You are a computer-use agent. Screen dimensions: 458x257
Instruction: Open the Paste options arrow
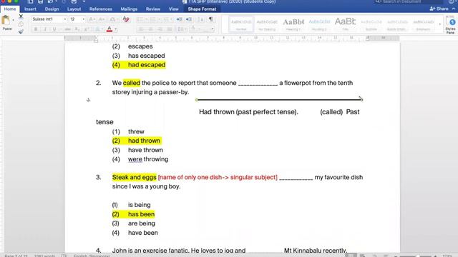(13, 21)
